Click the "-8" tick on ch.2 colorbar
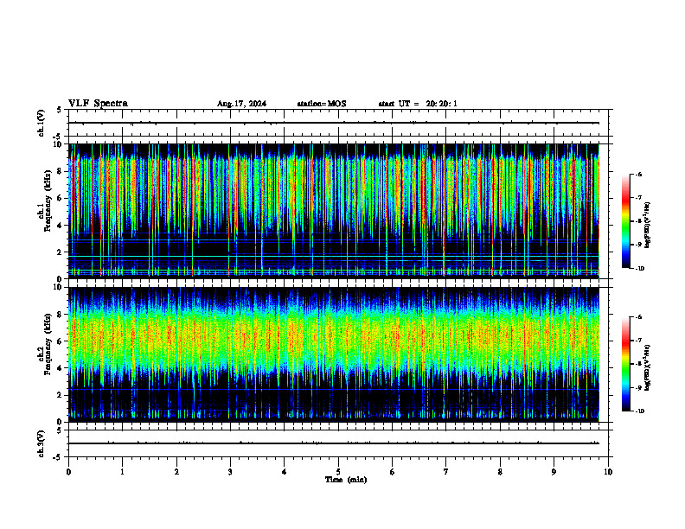The width and height of the screenshot is (685, 529). pos(638,364)
